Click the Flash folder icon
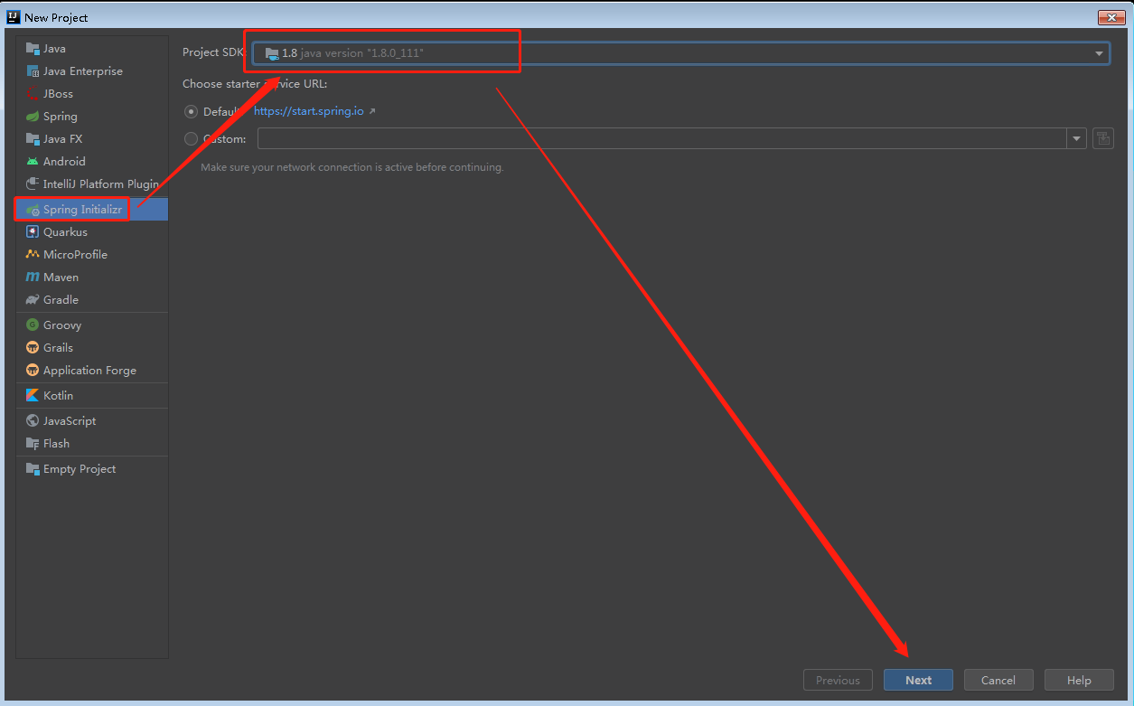 click(33, 444)
